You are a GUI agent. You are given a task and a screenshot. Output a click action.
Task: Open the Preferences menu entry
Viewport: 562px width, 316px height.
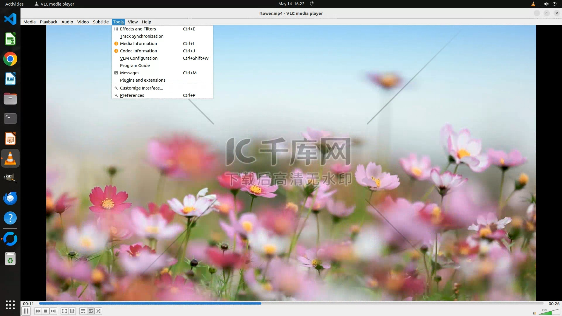132,95
